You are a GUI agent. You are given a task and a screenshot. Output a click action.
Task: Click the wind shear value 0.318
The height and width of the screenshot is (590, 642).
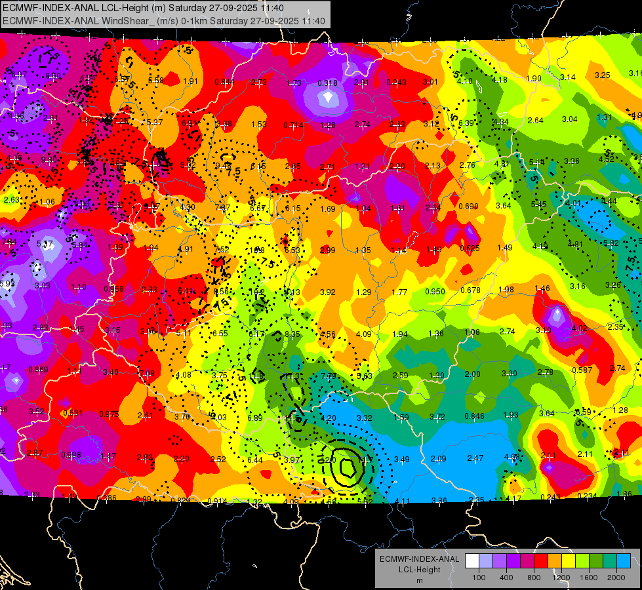[x=327, y=83]
